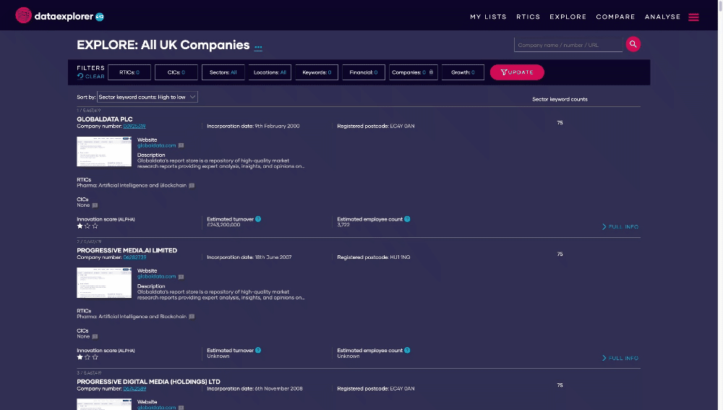The image size is (723, 410).
Task: Click info icon by Progressive Media.AI employee count
Action: (x=407, y=350)
